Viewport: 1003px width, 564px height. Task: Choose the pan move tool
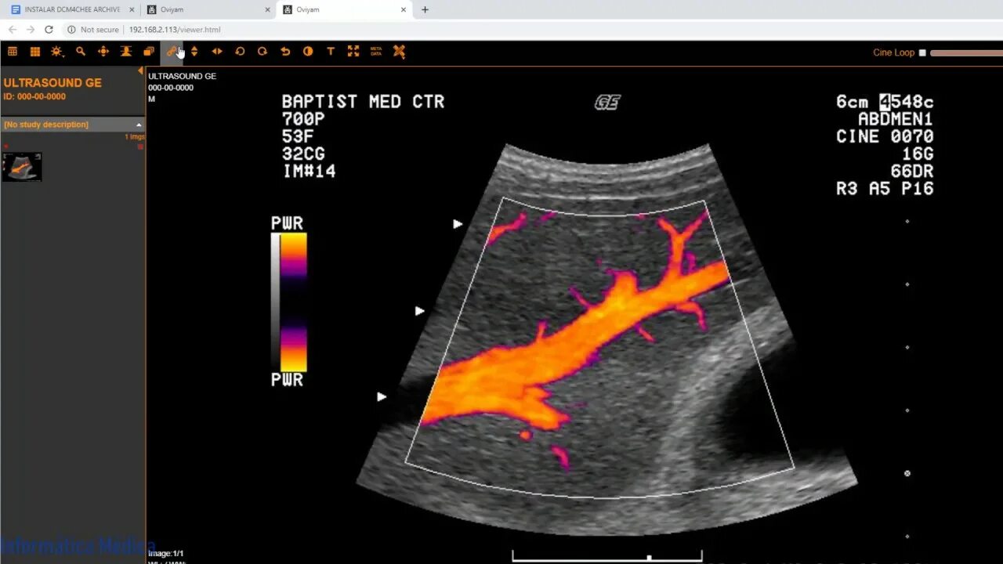click(x=103, y=52)
